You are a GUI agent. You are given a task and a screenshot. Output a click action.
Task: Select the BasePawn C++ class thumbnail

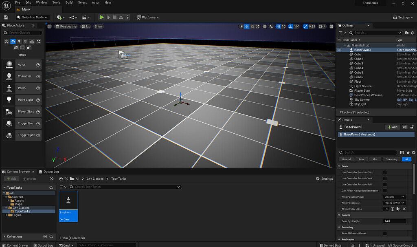(x=68, y=200)
